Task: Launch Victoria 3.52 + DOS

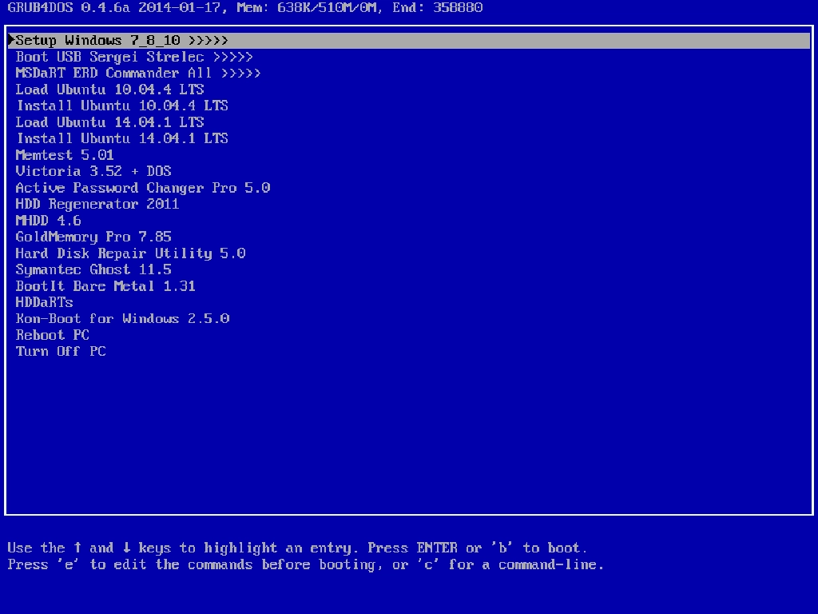Action: click(93, 171)
